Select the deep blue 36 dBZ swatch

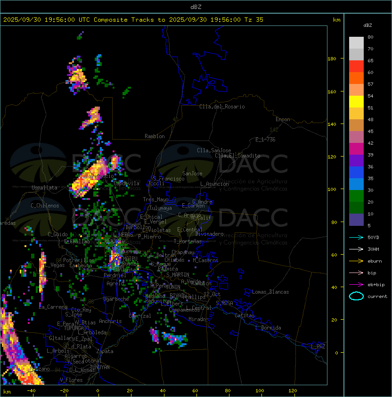coord(356,173)
